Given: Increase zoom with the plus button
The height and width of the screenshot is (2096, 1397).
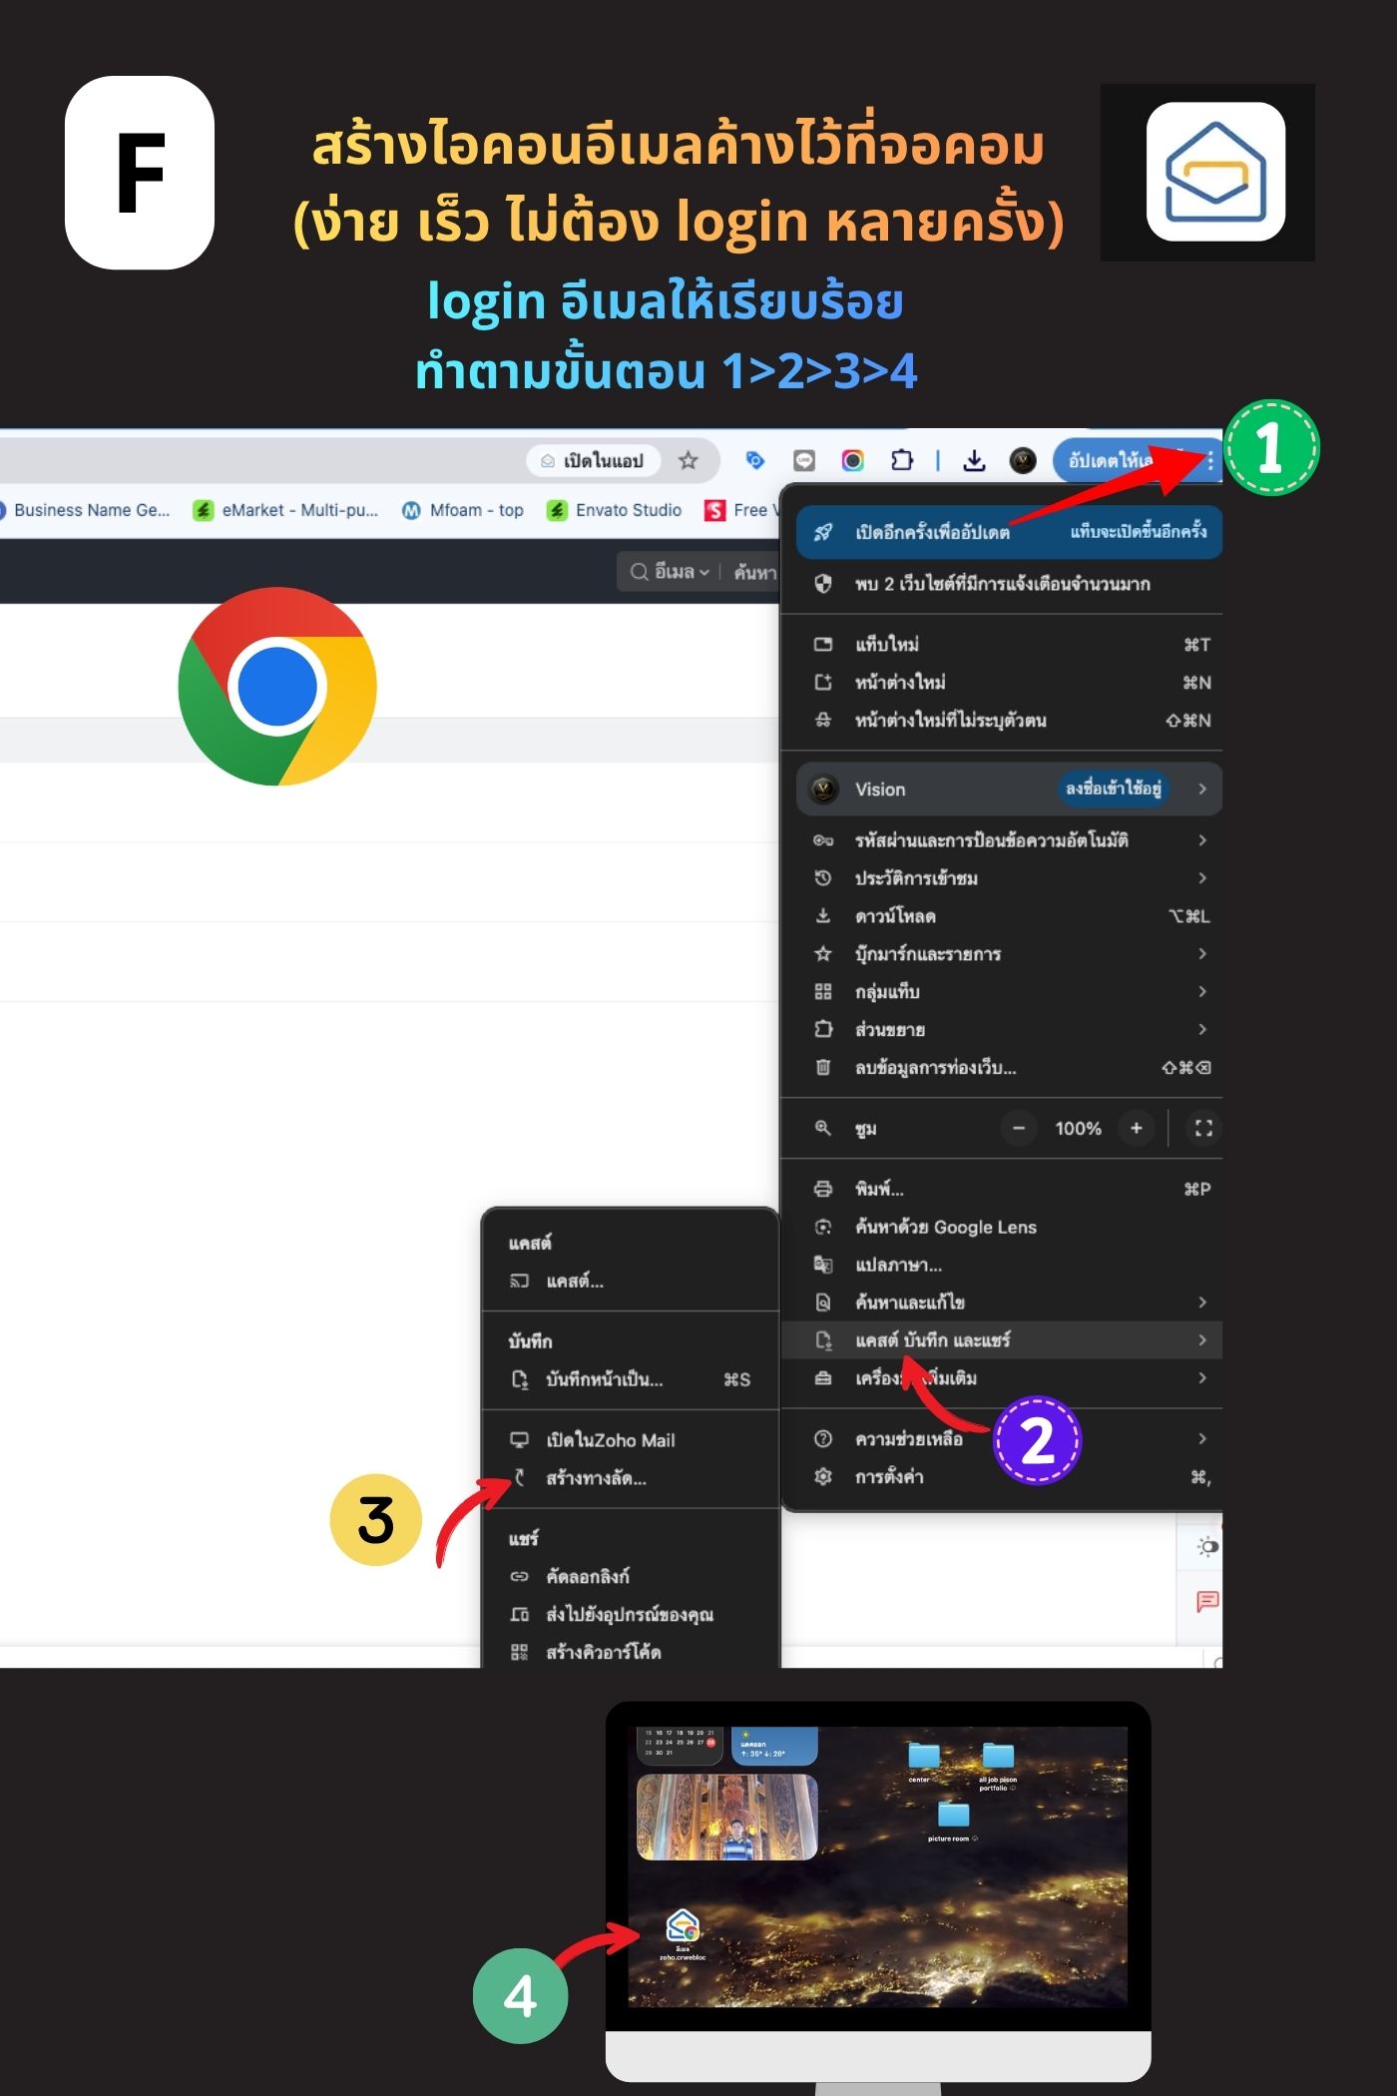Looking at the screenshot, I should 1136,1128.
